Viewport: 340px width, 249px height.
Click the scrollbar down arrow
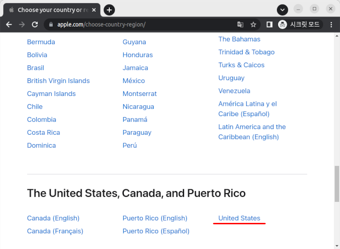337,246
